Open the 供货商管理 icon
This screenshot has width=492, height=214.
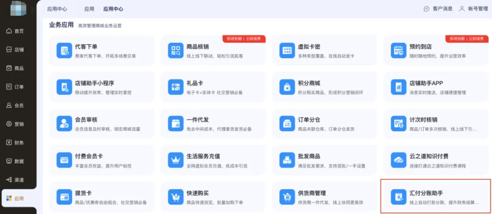click(x=287, y=197)
